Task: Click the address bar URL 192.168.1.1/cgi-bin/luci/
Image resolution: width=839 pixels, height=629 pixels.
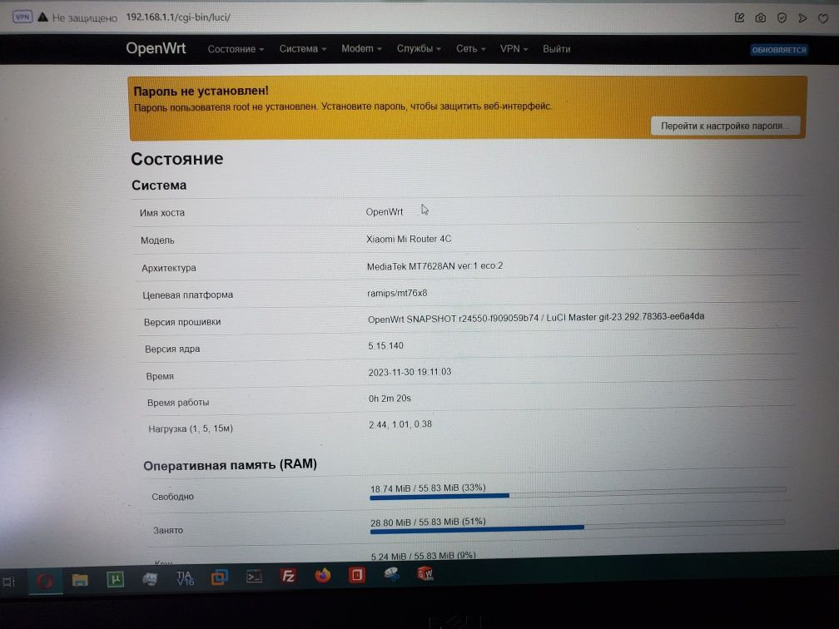Action: click(x=178, y=17)
